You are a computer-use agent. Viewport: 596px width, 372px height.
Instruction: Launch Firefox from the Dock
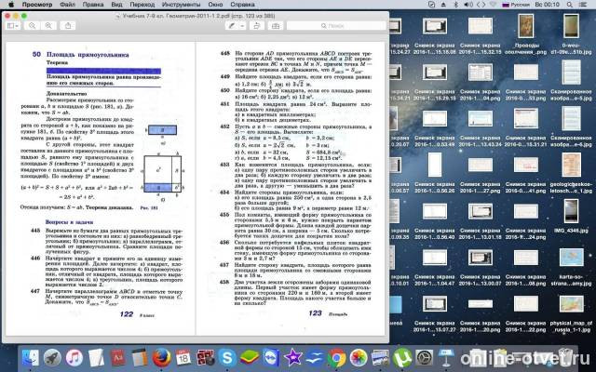pos(161,357)
